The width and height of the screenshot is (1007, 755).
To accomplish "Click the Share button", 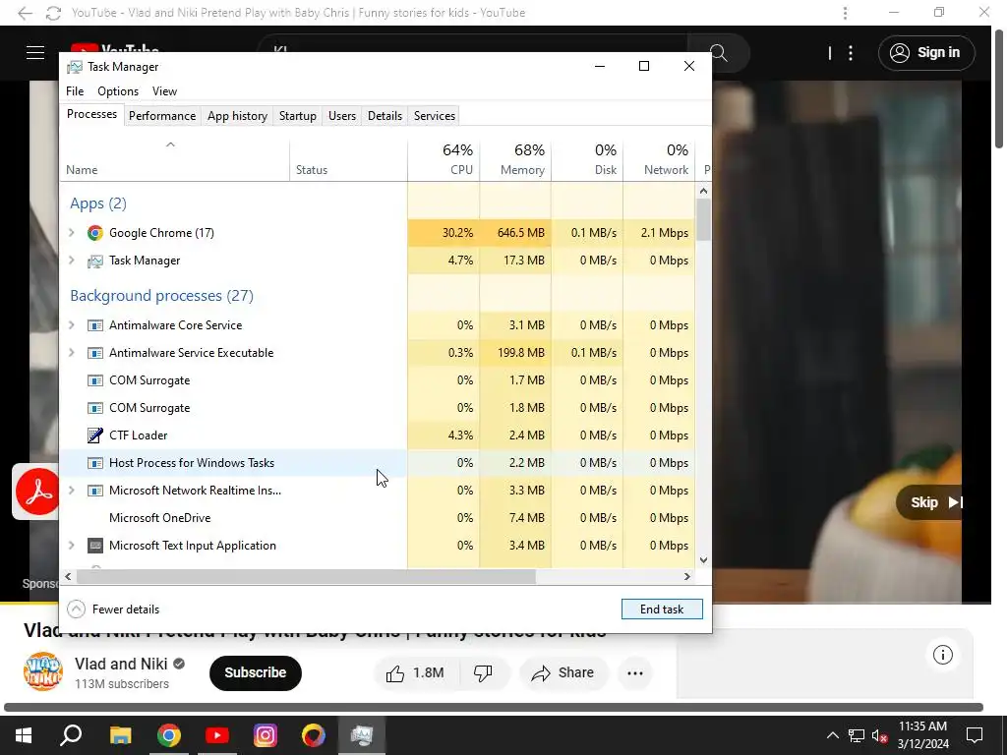I will (x=563, y=672).
